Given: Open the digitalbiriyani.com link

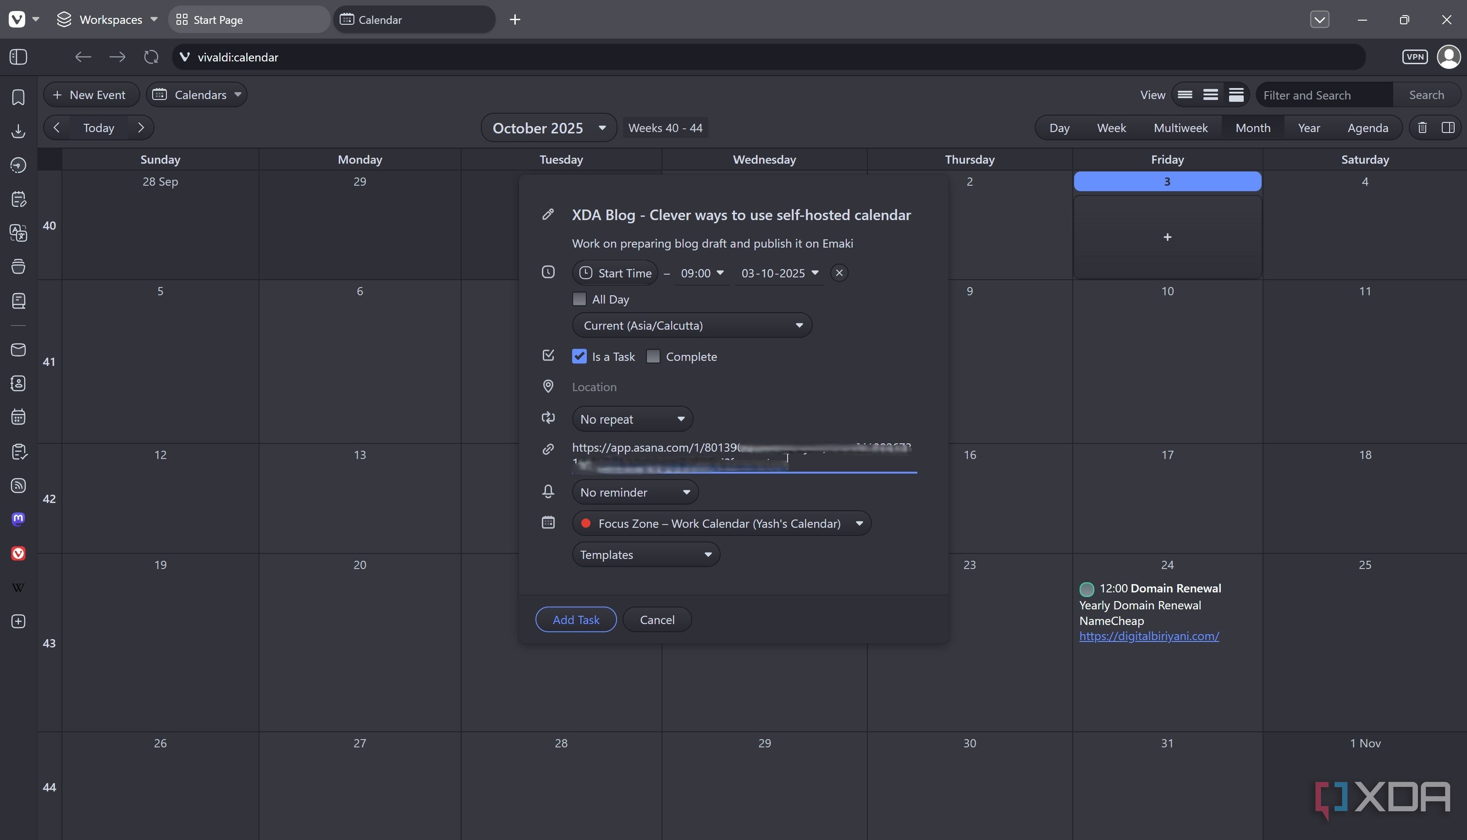Looking at the screenshot, I should coord(1149,636).
